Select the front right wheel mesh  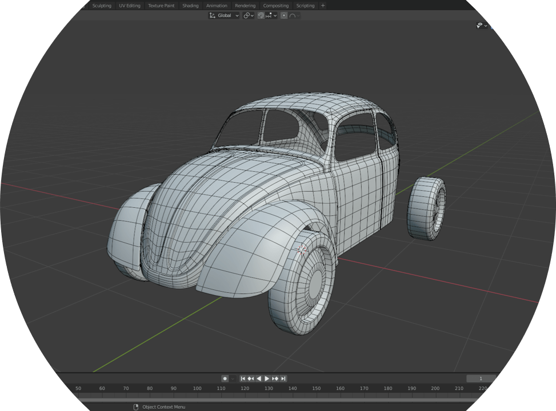301,284
